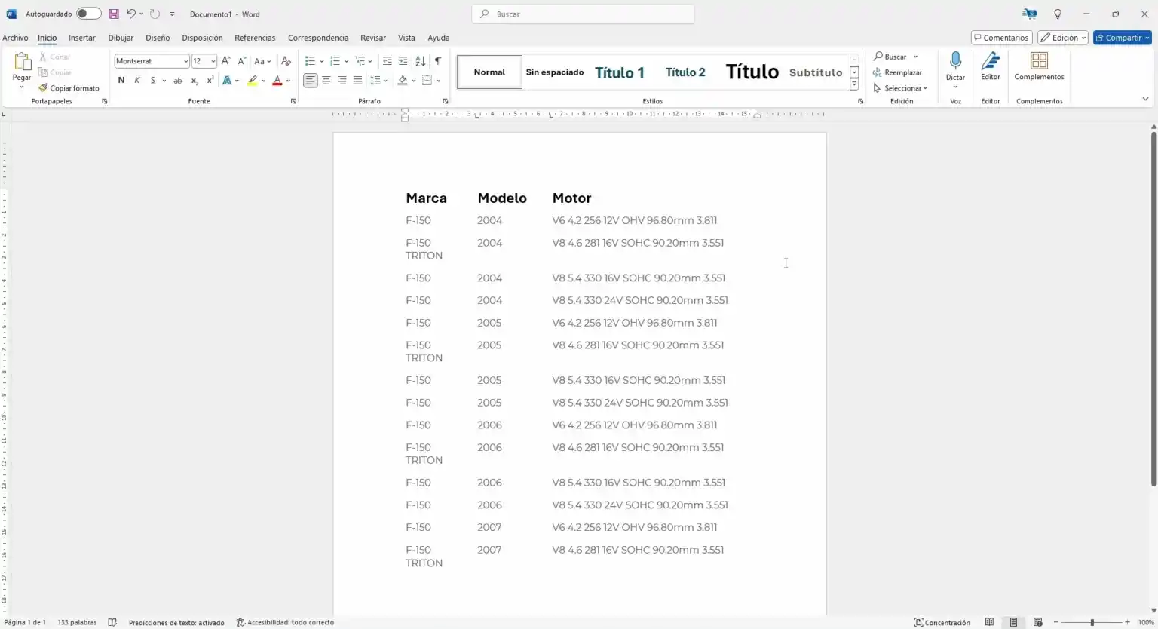Click the lightbulb icon in title bar
The image size is (1158, 629).
[1058, 14]
